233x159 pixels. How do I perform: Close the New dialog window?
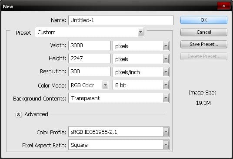223,6
